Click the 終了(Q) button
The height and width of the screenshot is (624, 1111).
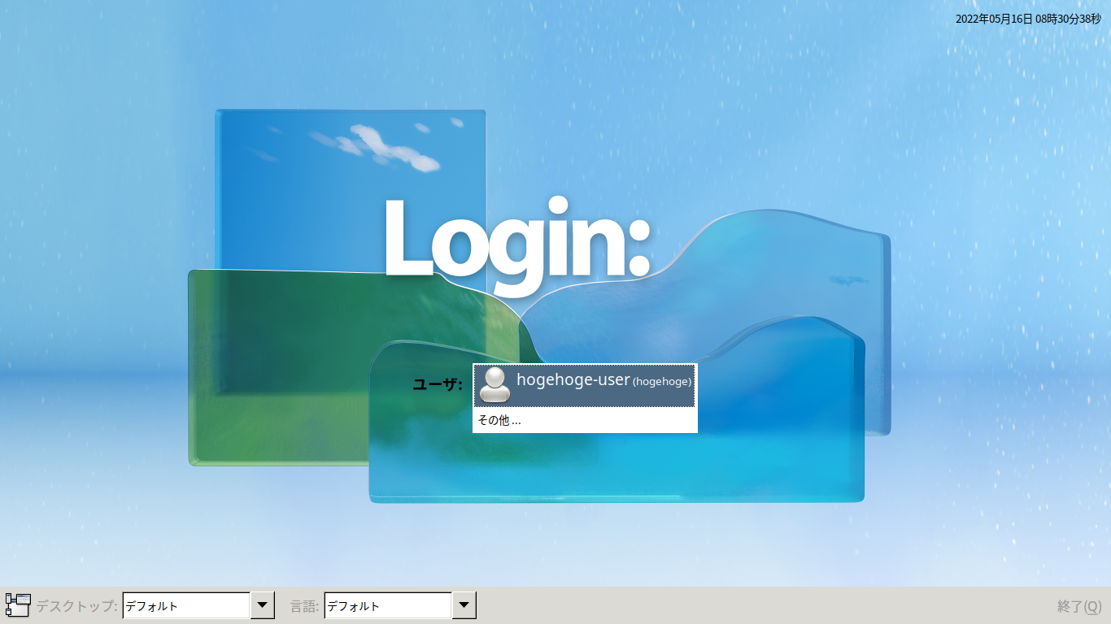tap(1079, 606)
